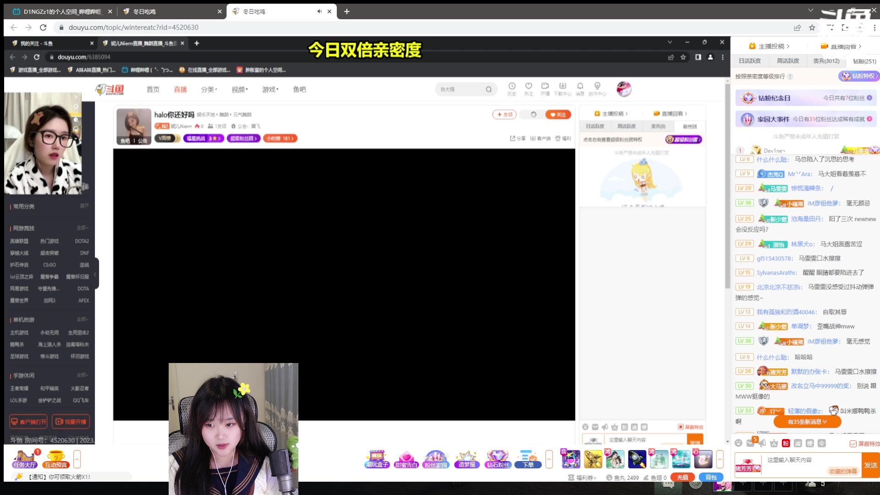Open new tab in outer browser
The height and width of the screenshot is (495, 880).
tap(347, 11)
